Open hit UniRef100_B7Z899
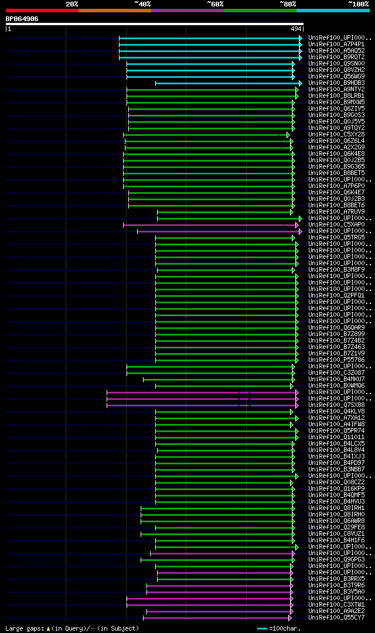This screenshot has height=633, width=375. [336, 334]
